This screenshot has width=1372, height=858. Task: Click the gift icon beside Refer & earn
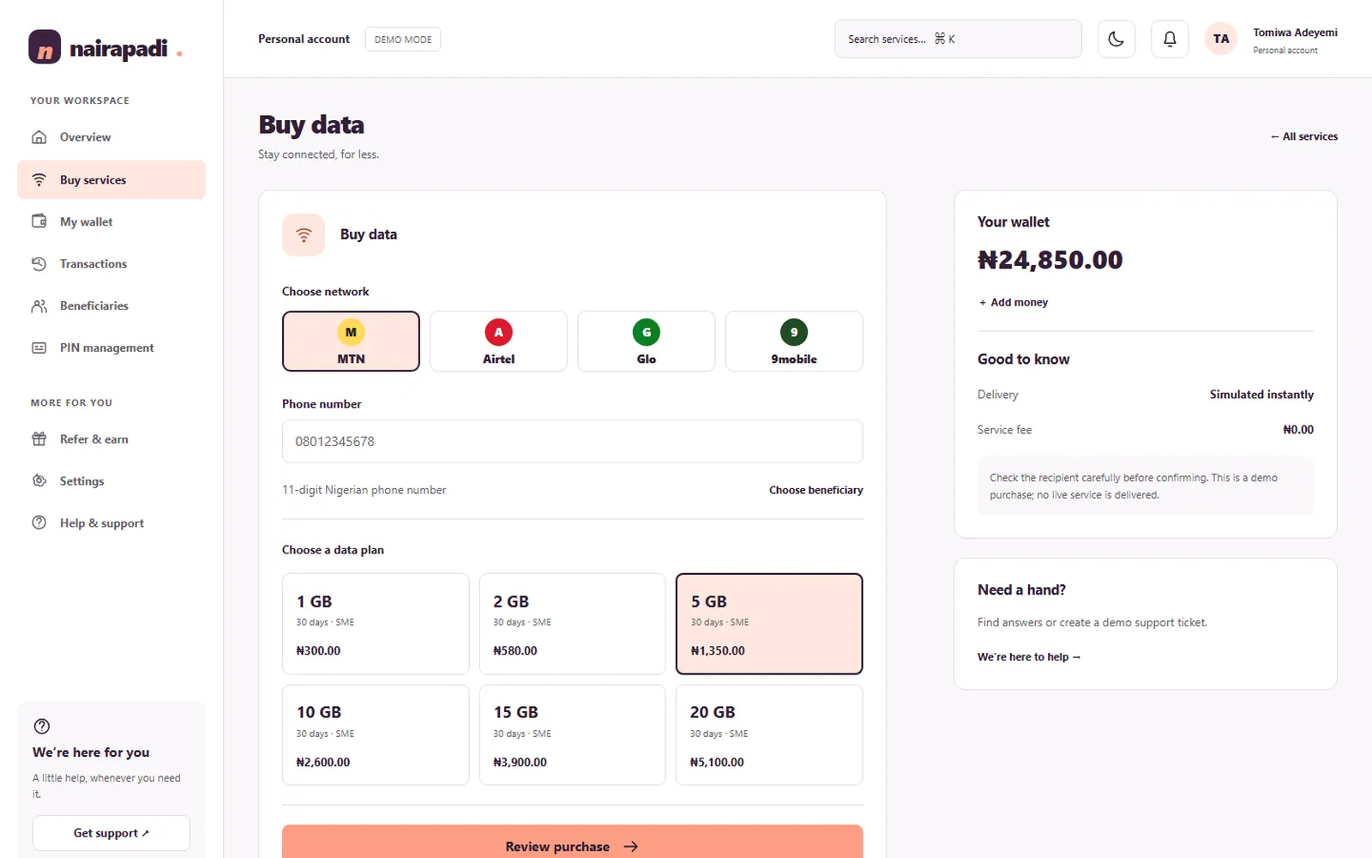39,439
